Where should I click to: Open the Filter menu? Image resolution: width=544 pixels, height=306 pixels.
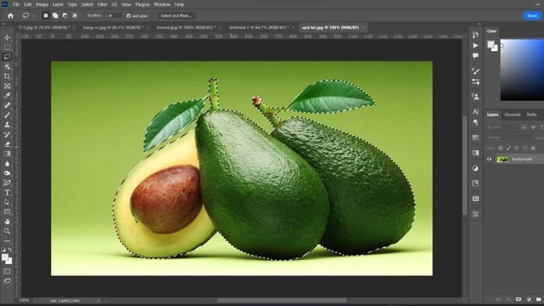tap(102, 5)
